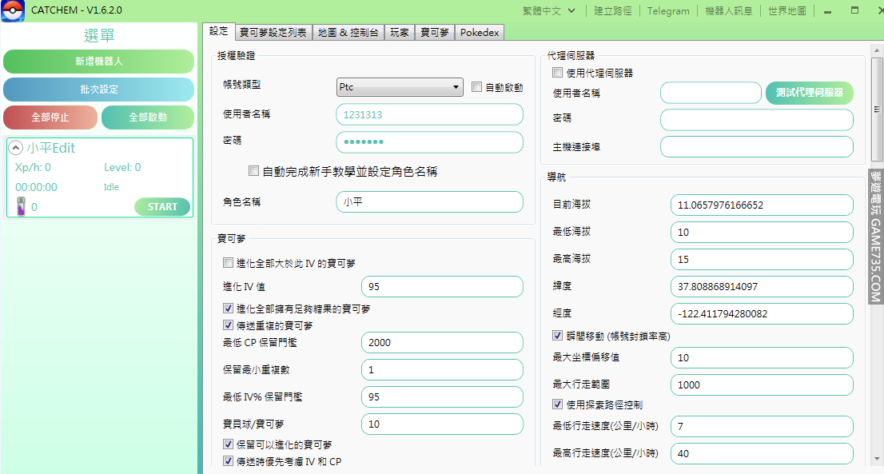Click the START button for bot 小平
The width and height of the screenshot is (884, 474).
pos(162,207)
